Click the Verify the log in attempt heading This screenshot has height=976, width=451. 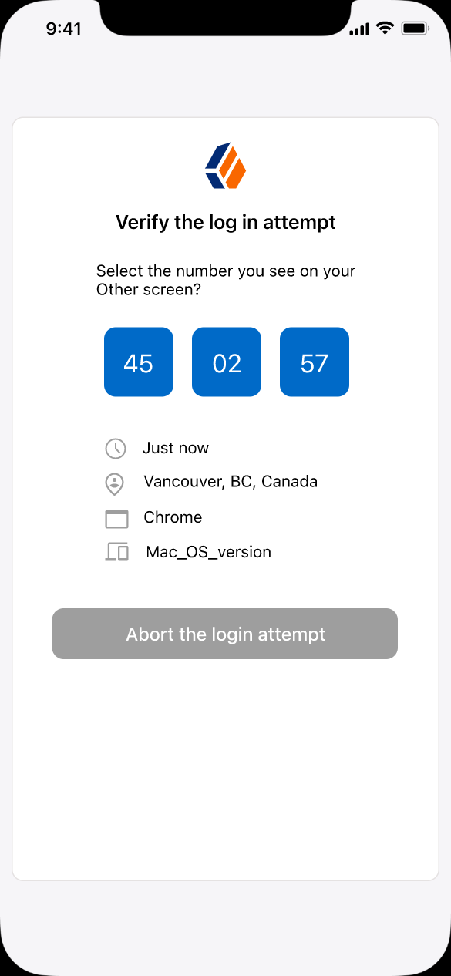pyautogui.click(x=226, y=223)
